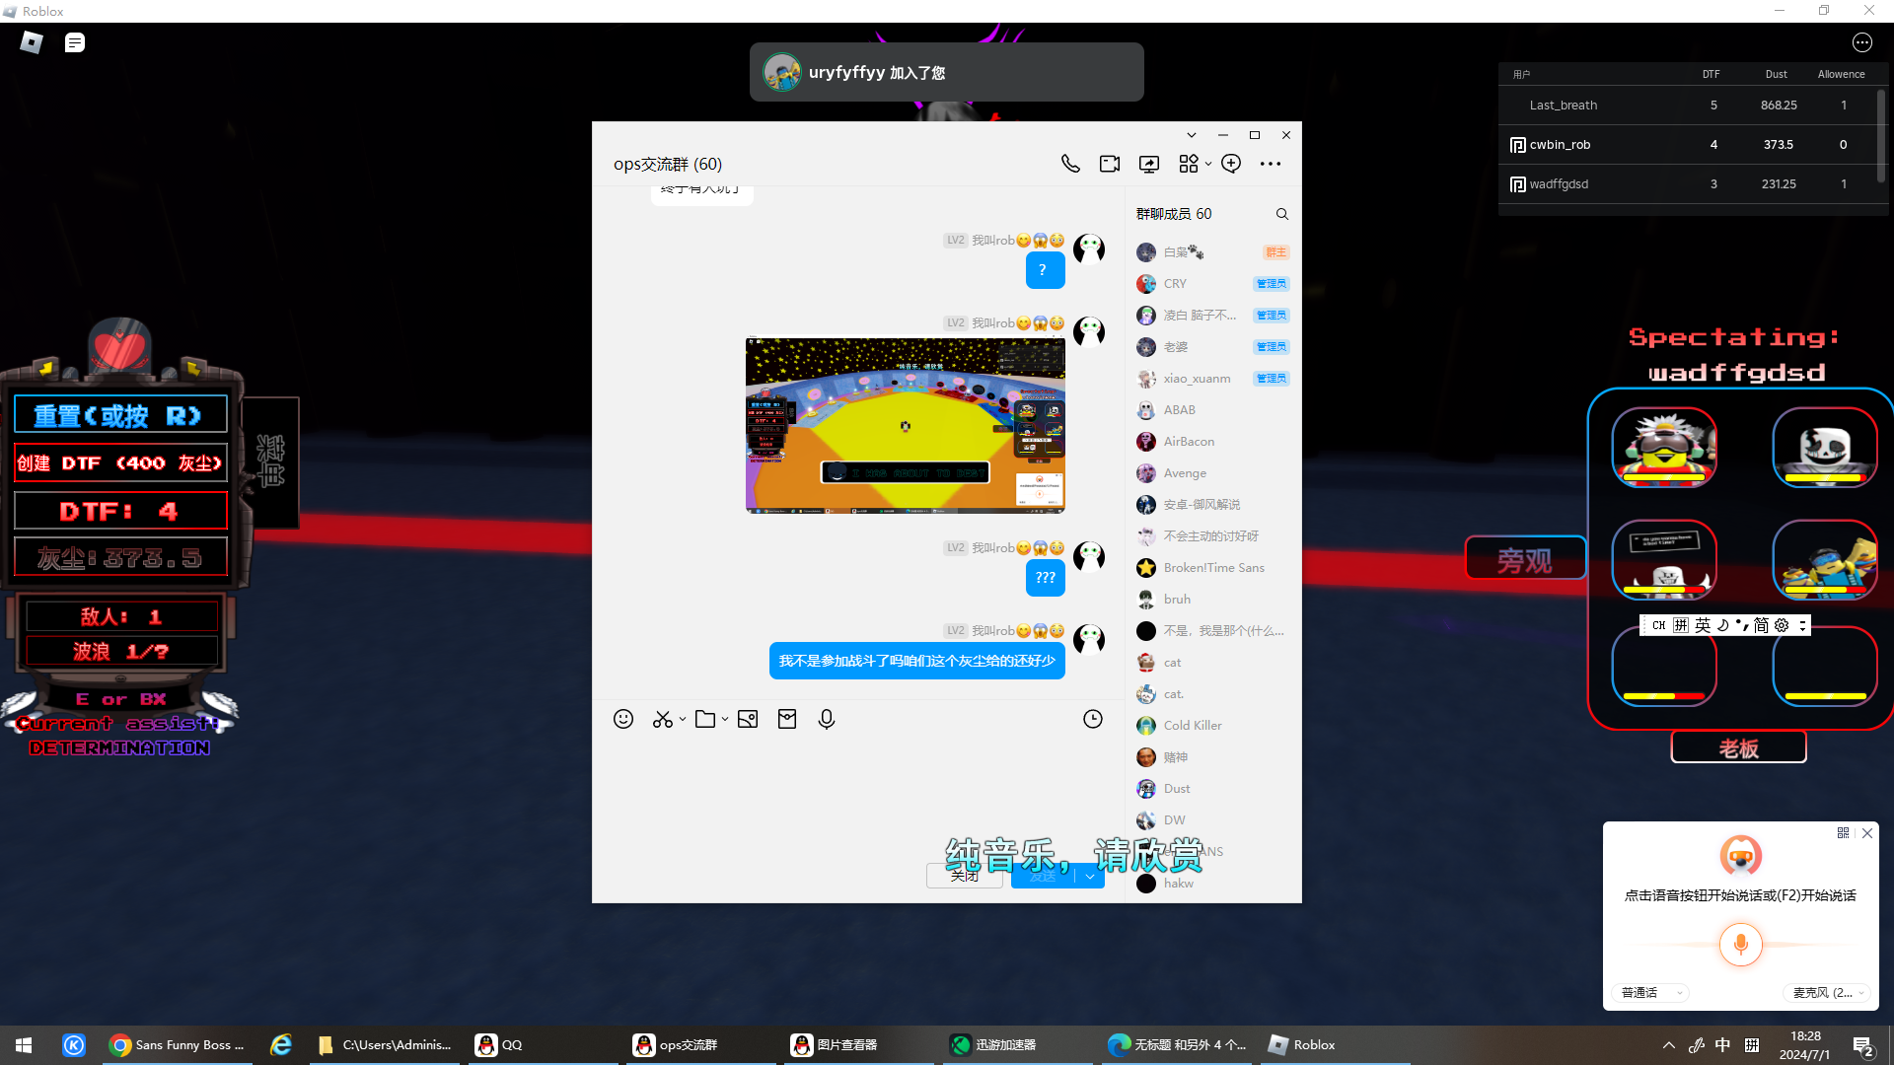
Task: Open the emoji picker in the chat toolbar
Action: pyautogui.click(x=623, y=719)
